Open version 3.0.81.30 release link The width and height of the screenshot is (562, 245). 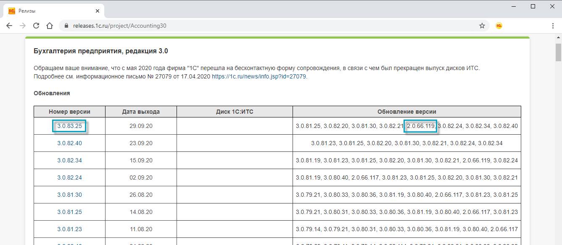(x=69, y=195)
